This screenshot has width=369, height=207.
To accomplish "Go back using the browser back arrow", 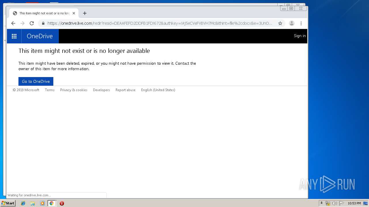I will (13, 23).
